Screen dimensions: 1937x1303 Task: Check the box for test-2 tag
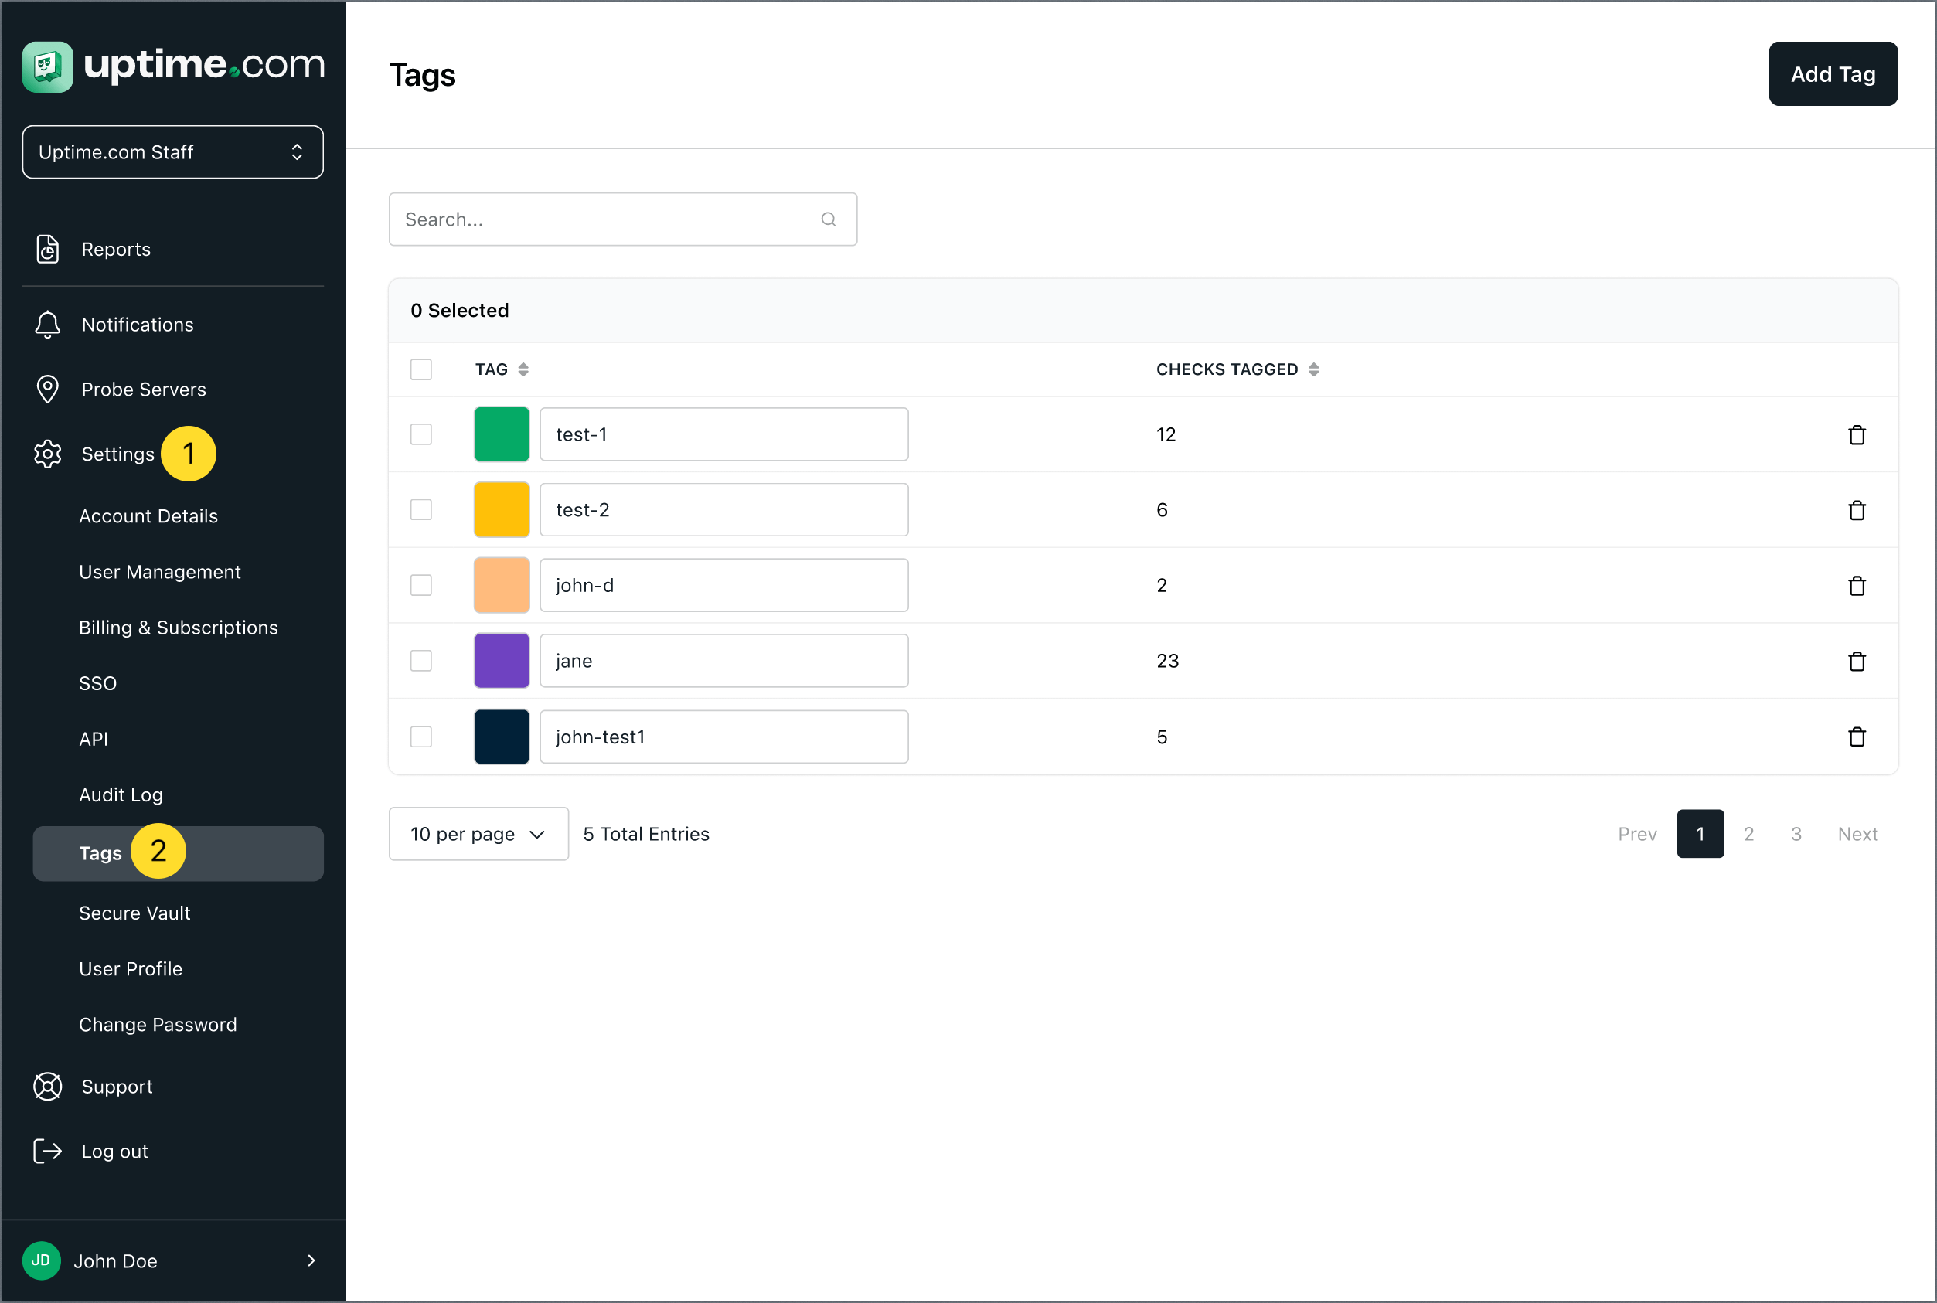tap(421, 509)
